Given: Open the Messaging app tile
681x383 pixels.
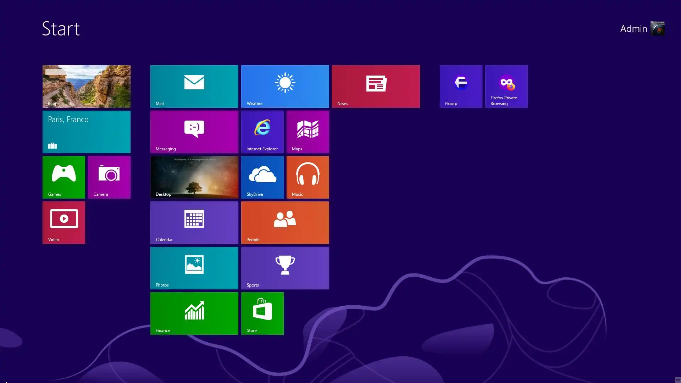Looking at the screenshot, I should [x=194, y=132].
